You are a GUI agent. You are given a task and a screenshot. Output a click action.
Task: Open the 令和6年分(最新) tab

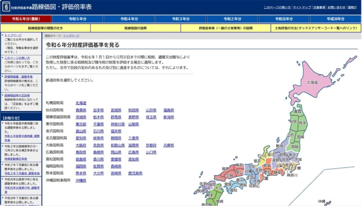(x=26, y=19)
